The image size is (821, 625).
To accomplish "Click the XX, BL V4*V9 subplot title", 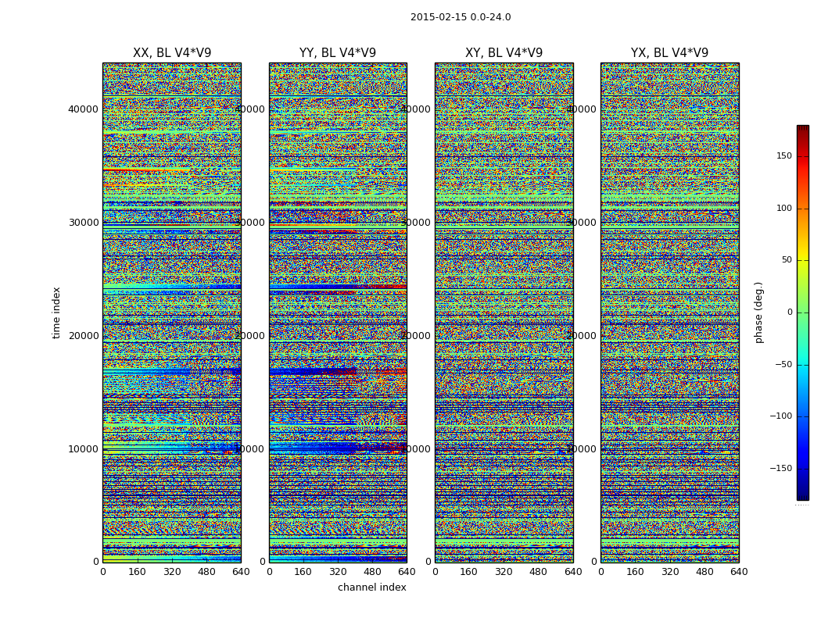I will coord(172,53).
